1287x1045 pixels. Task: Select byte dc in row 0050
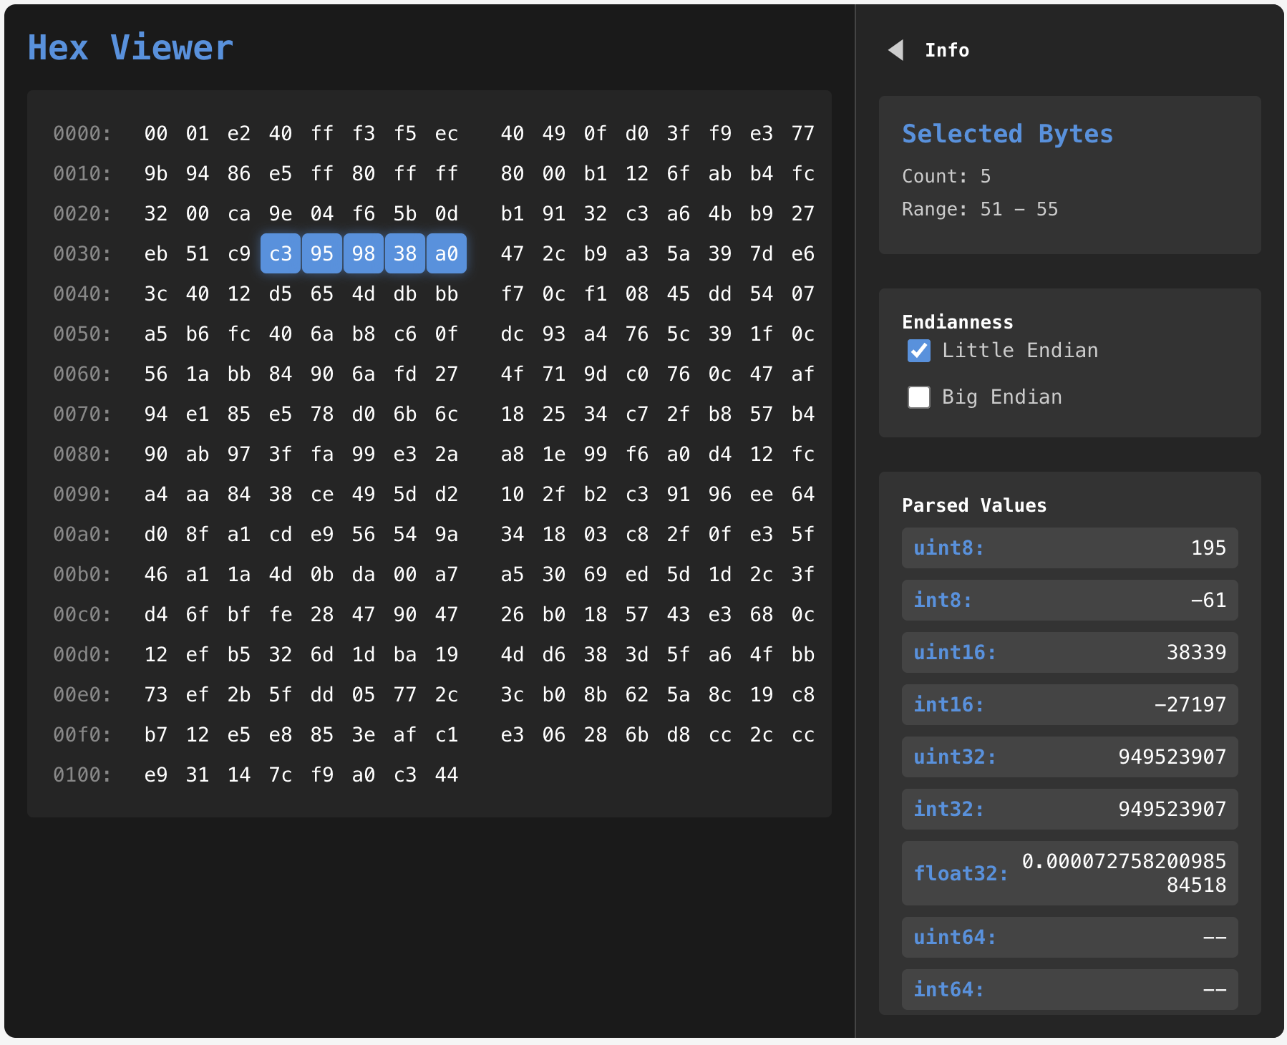(x=513, y=334)
